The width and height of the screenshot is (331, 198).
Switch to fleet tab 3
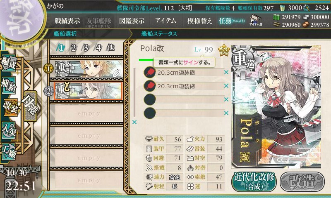(x=86, y=48)
